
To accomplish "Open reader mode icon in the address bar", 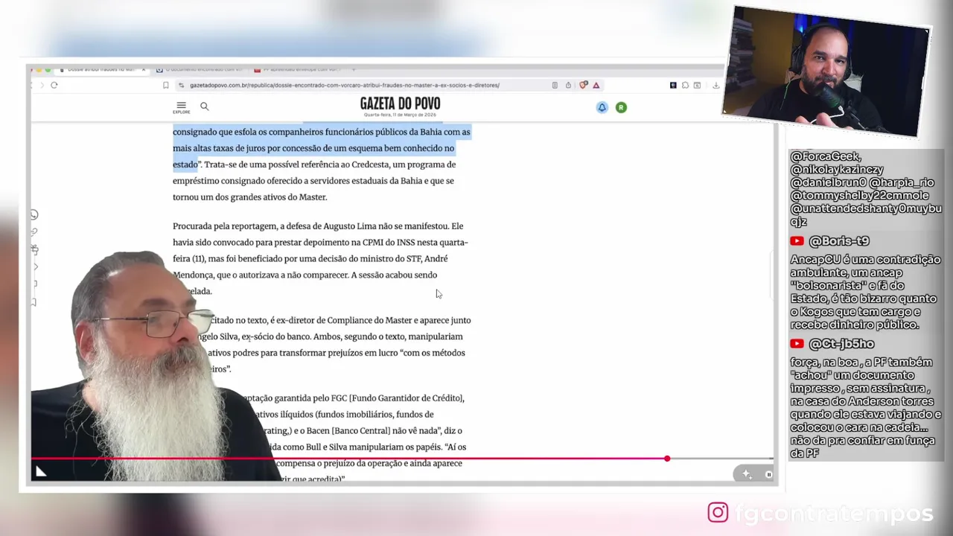I will [555, 85].
